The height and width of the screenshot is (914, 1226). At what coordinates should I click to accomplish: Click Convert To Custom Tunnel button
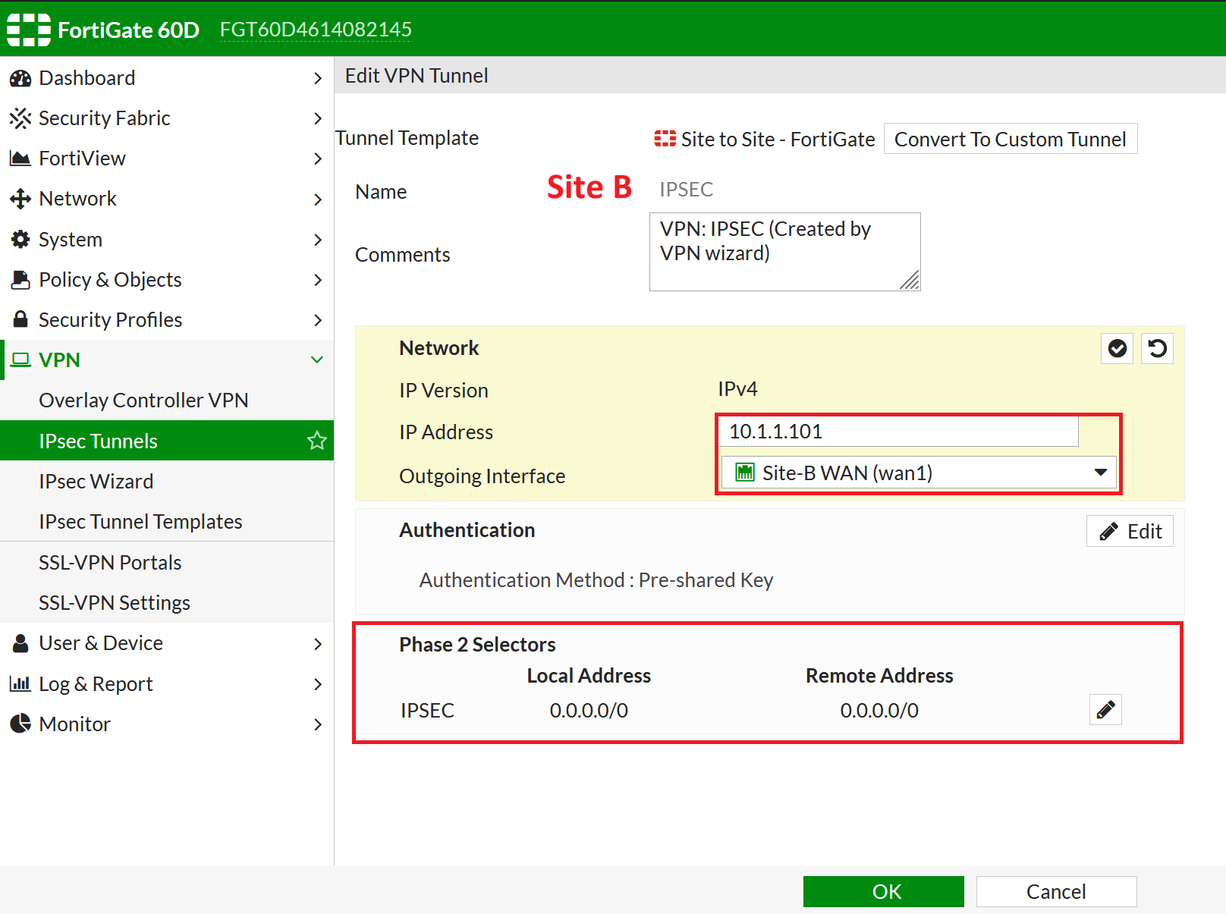pyautogui.click(x=1011, y=139)
